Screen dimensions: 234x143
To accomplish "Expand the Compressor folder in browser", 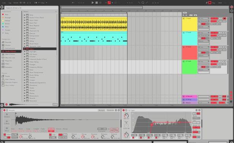I will coord(24,36).
